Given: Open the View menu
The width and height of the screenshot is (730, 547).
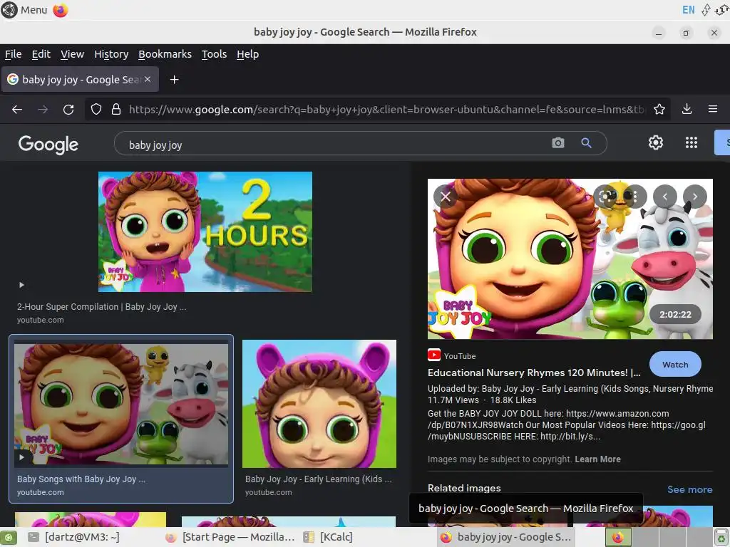Looking at the screenshot, I should [x=72, y=54].
